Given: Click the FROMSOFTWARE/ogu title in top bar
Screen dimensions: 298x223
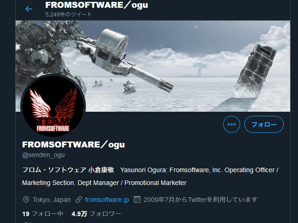Looking at the screenshot, I should [x=96, y=5].
